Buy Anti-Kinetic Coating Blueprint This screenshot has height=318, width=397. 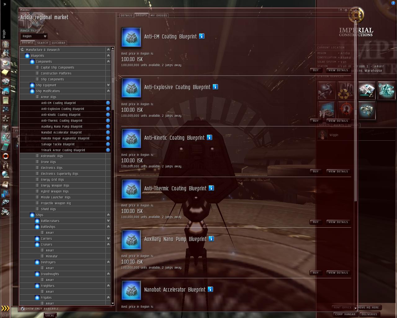pos(316,171)
